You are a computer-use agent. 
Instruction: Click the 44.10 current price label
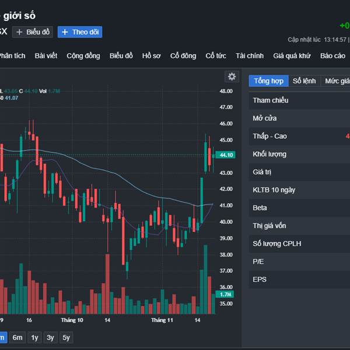click(x=225, y=155)
